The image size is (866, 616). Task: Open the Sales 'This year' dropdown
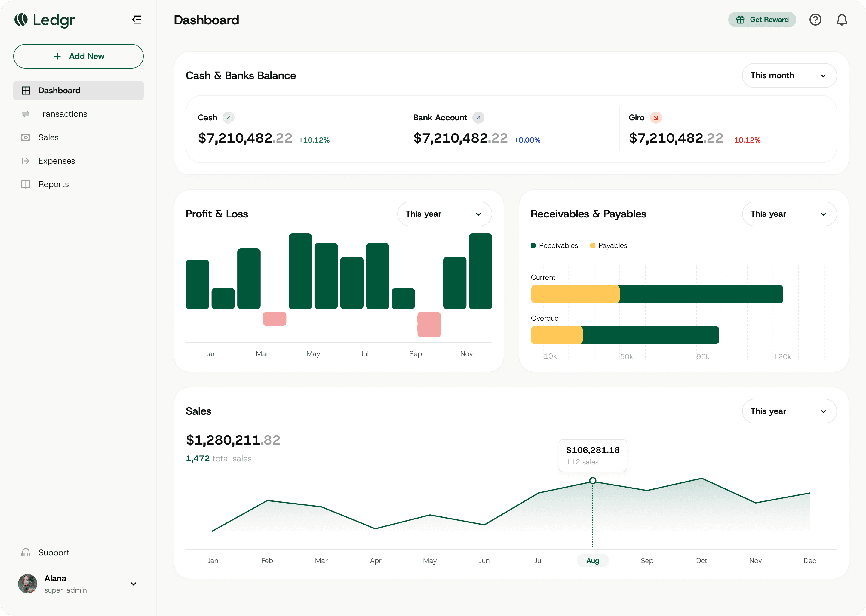[x=789, y=411]
